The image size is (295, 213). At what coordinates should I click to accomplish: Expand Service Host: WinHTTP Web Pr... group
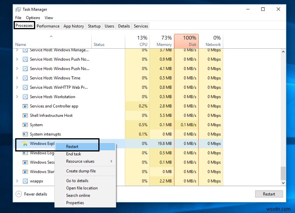click(x=17, y=87)
